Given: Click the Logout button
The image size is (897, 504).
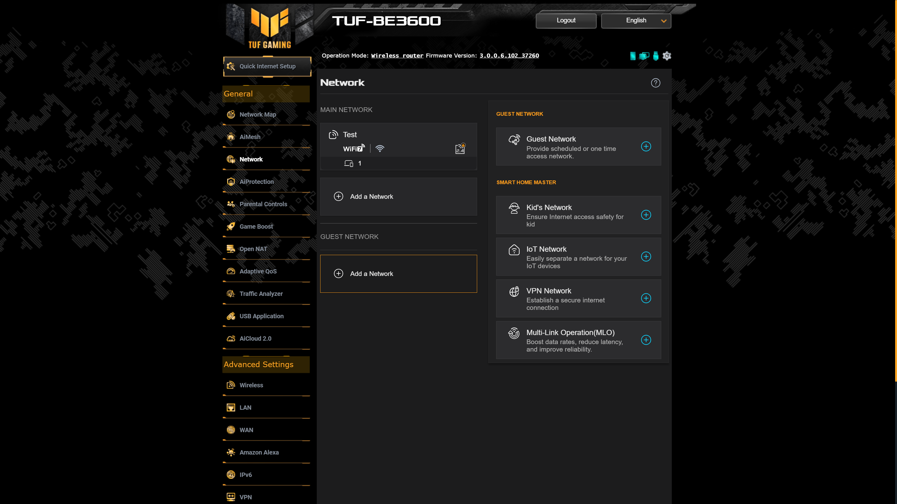Looking at the screenshot, I should (x=566, y=21).
